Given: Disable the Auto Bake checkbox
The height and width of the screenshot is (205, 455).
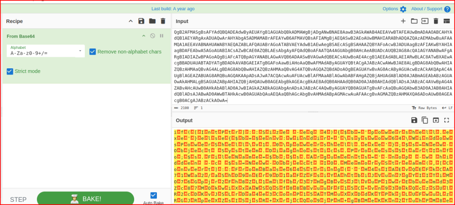Looking at the screenshot, I should (x=154, y=195).
